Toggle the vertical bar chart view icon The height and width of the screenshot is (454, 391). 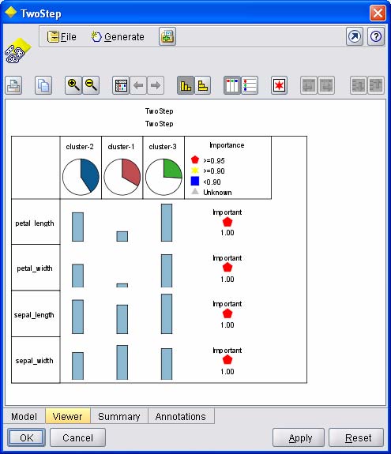(x=186, y=85)
